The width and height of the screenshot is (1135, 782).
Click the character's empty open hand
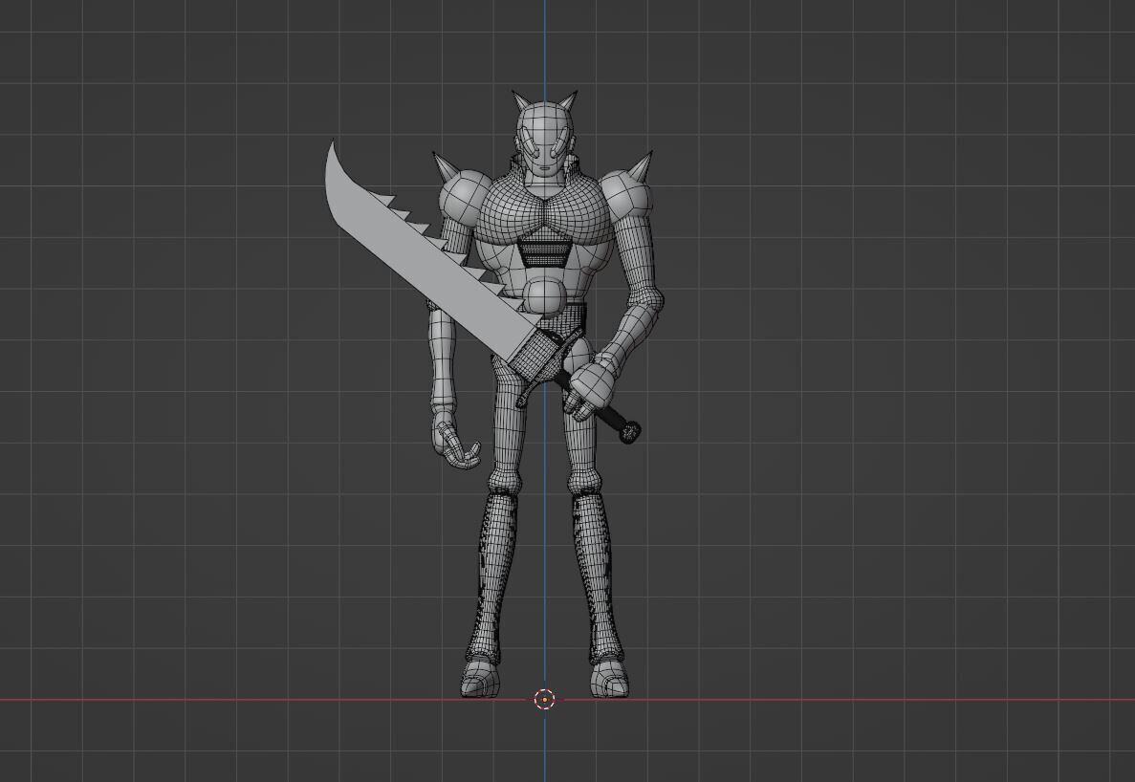click(455, 440)
